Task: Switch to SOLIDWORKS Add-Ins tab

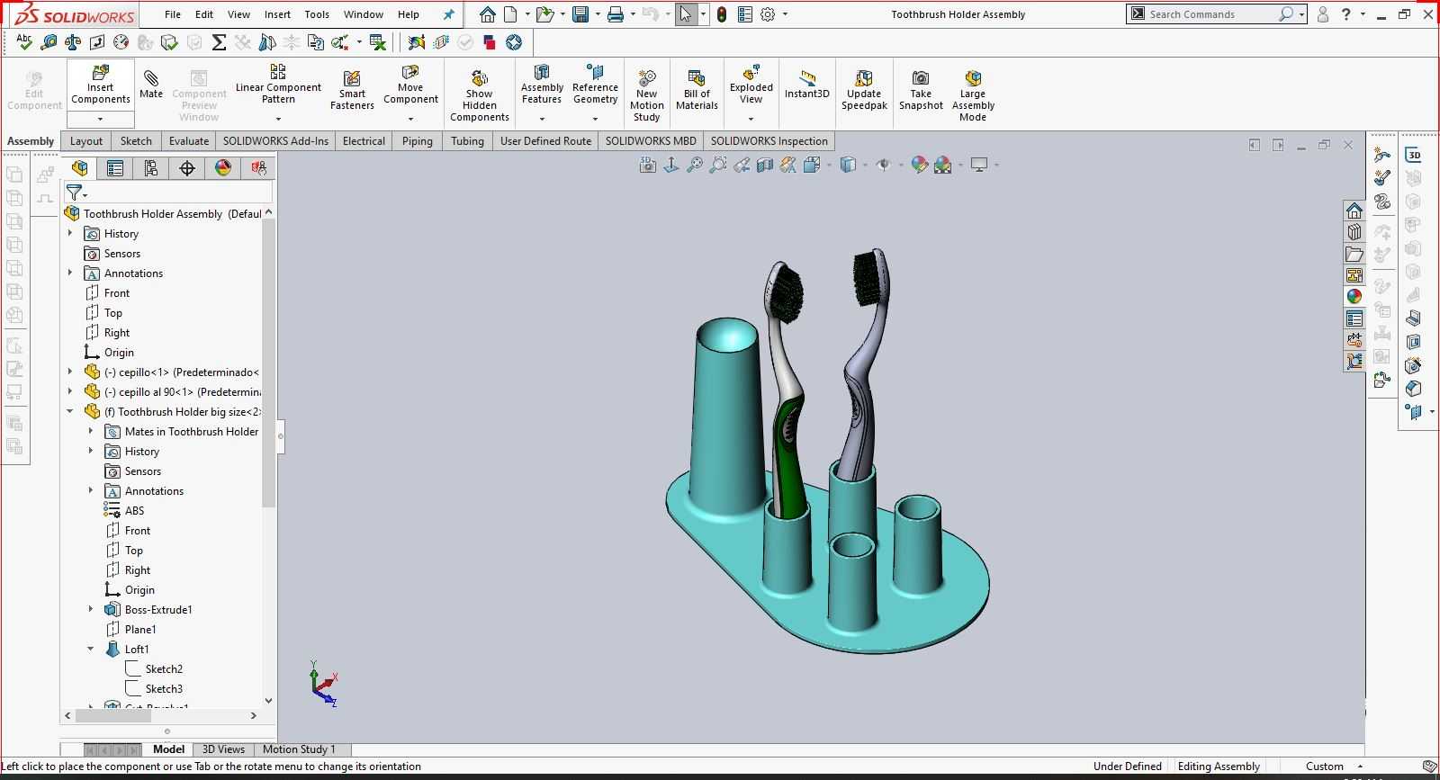Action: 275,141
